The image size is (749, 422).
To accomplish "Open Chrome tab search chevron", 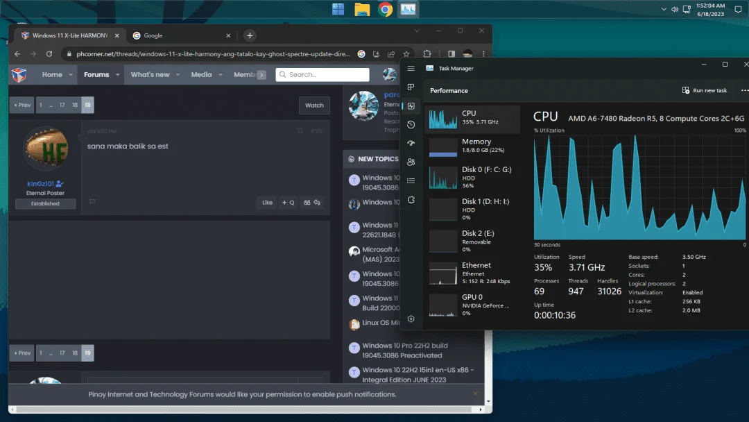I will 417,31.
